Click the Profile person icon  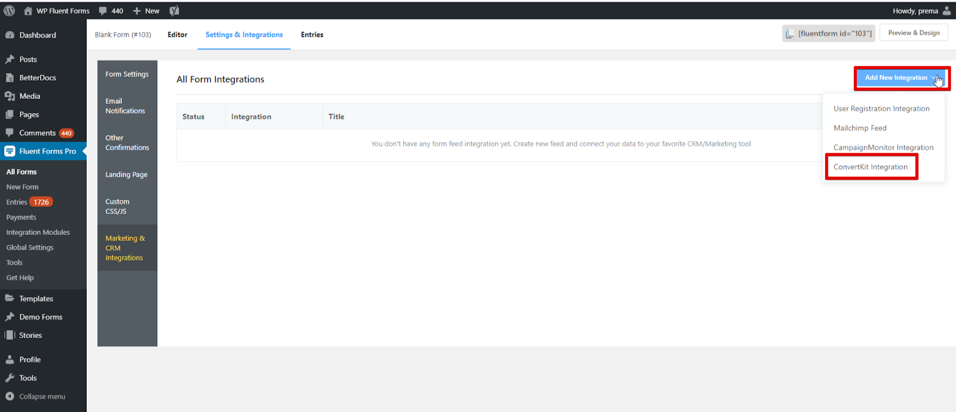click(10, 360)
